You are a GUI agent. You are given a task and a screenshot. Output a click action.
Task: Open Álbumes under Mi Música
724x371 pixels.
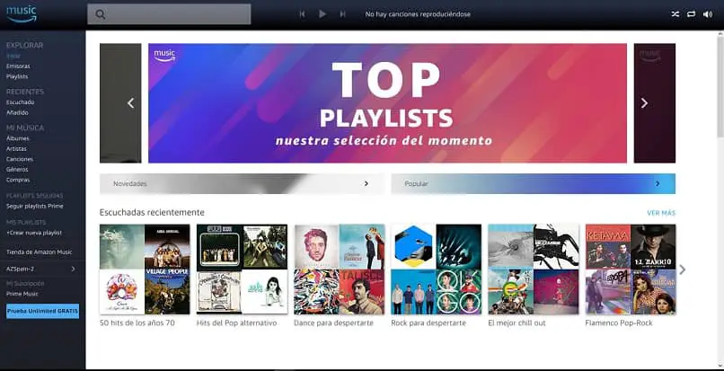(x=18, y=138)
